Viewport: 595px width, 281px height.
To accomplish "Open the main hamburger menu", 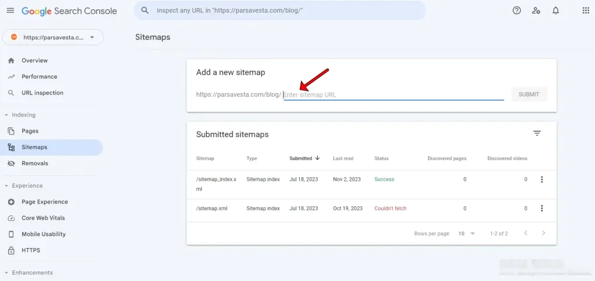I will point(10,10).
